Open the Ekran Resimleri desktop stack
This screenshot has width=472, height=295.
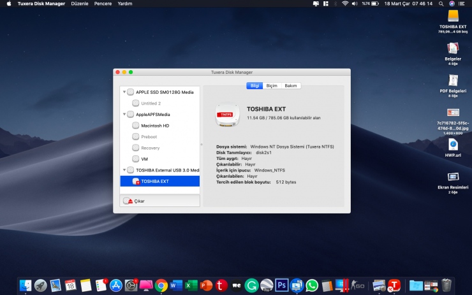coord(453,177)
